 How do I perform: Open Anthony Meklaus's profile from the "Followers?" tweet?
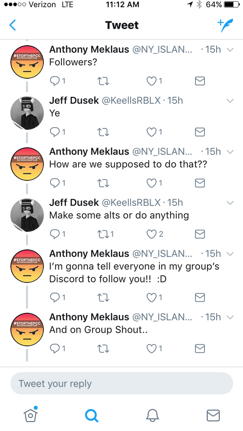click(x=27, y=62)
